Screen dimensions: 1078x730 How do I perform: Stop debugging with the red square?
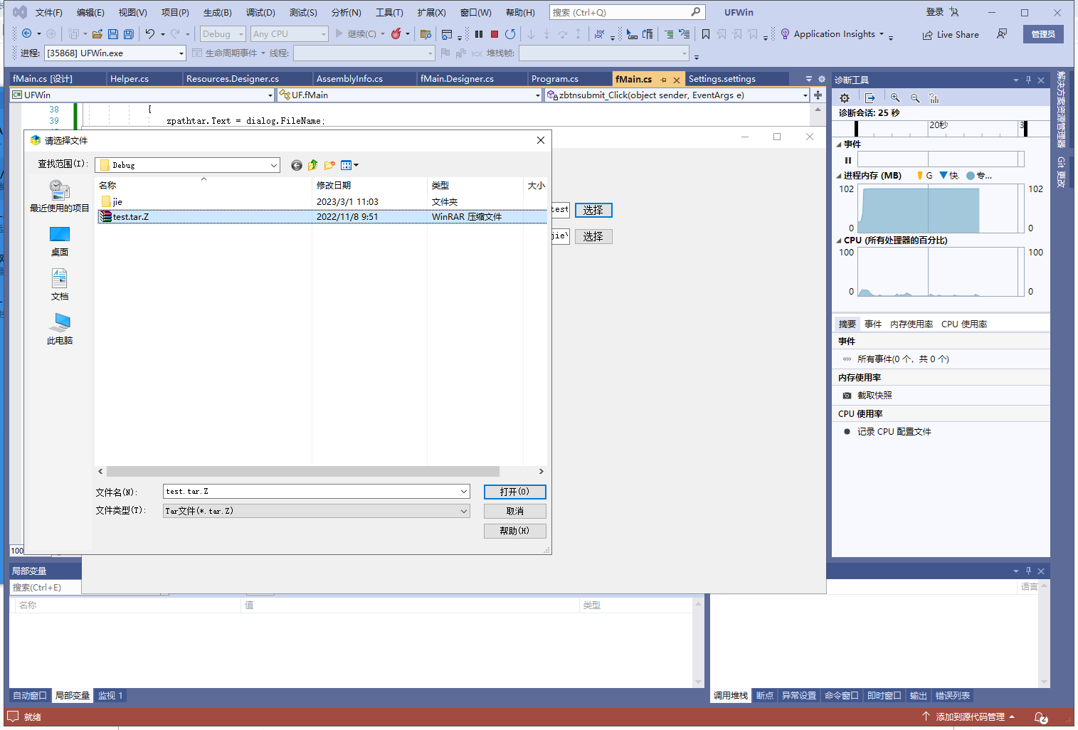click(x=495, y=33)
